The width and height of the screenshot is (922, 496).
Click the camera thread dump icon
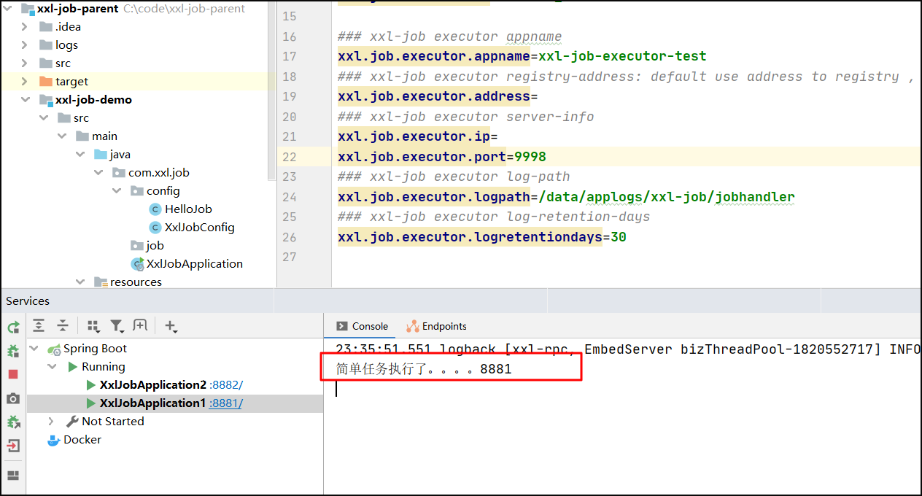[13, 398]
